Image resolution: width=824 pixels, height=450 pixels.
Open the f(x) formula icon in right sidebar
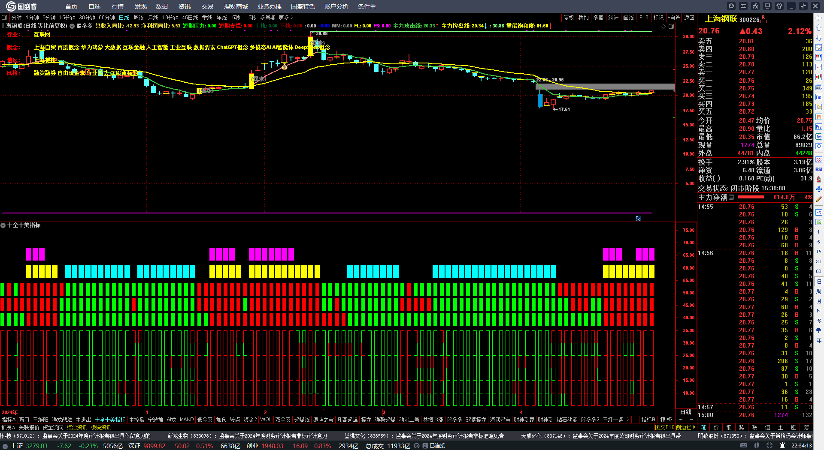(819, 137)
